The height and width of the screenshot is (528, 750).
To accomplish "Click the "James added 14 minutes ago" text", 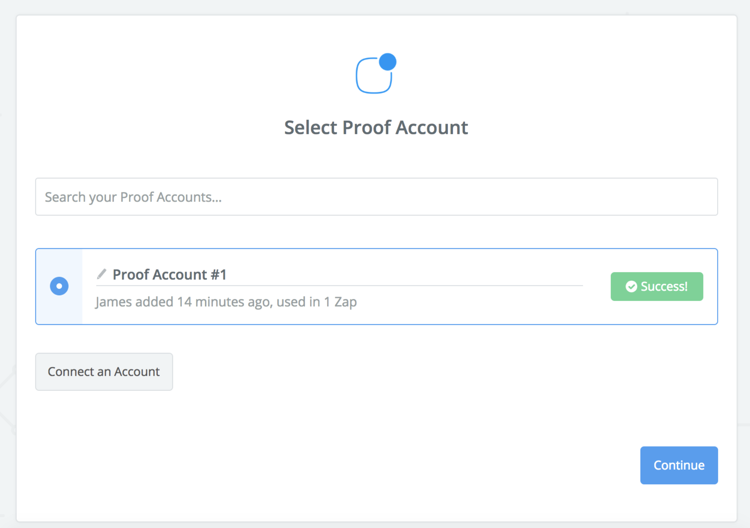I will 184,302.
